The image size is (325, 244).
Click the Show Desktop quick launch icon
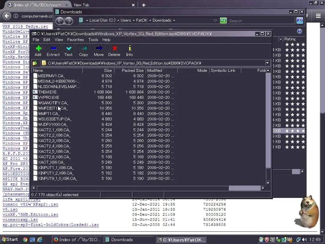pyautogui.click(x=32, y=240)
